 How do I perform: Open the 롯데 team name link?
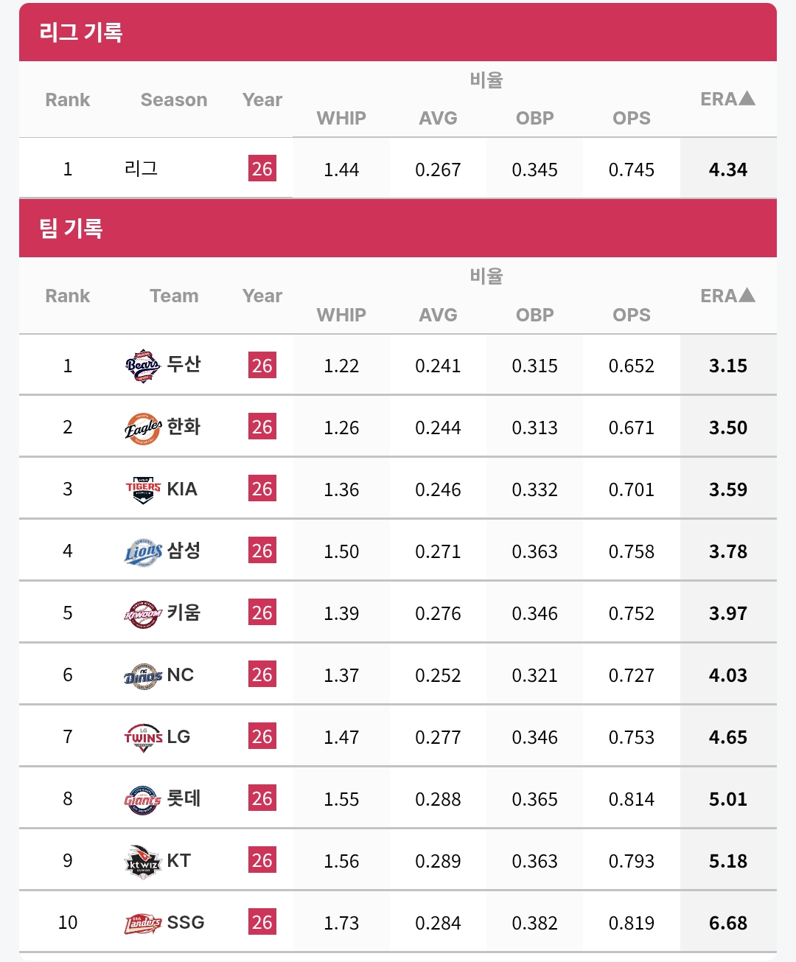(x=184, y=798)
